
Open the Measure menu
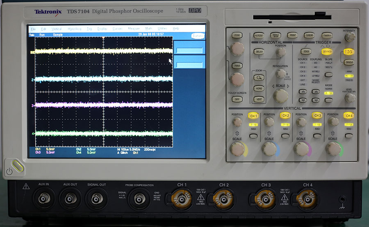134,28
